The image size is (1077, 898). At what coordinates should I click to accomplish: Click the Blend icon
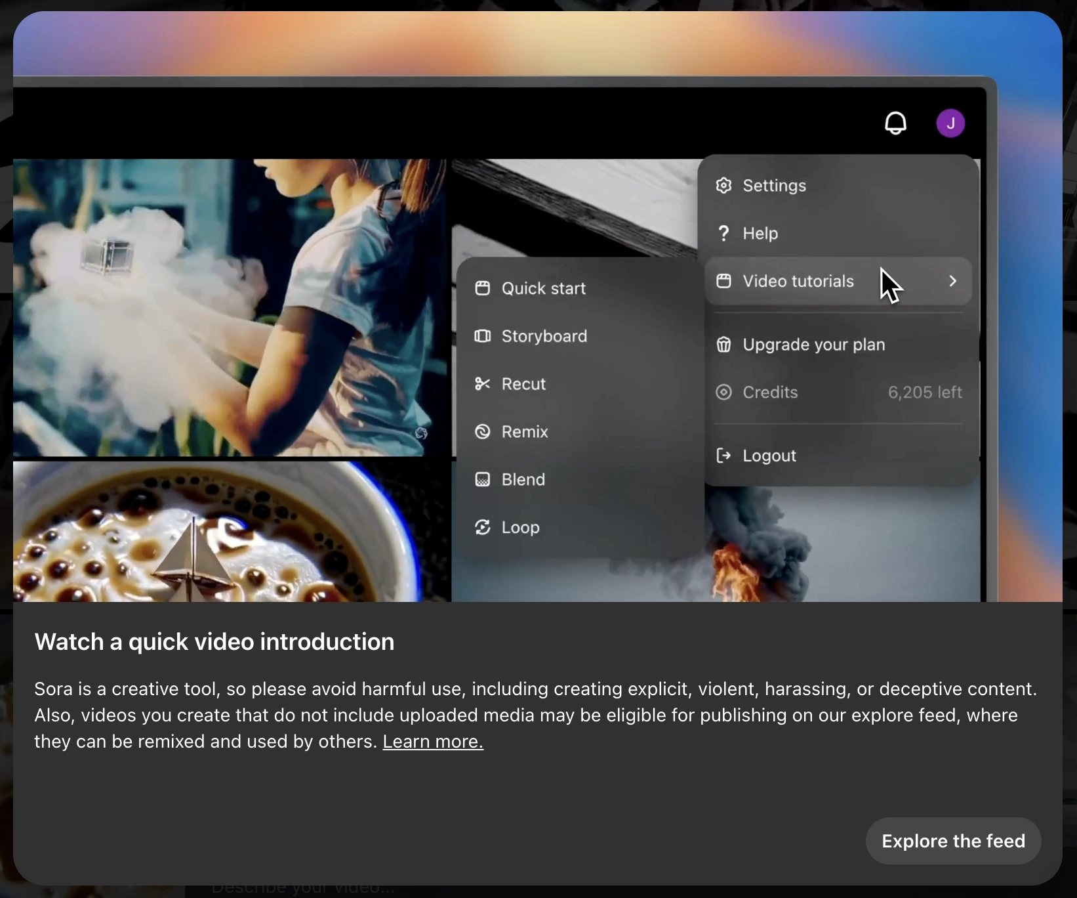(x=483, y=480)
